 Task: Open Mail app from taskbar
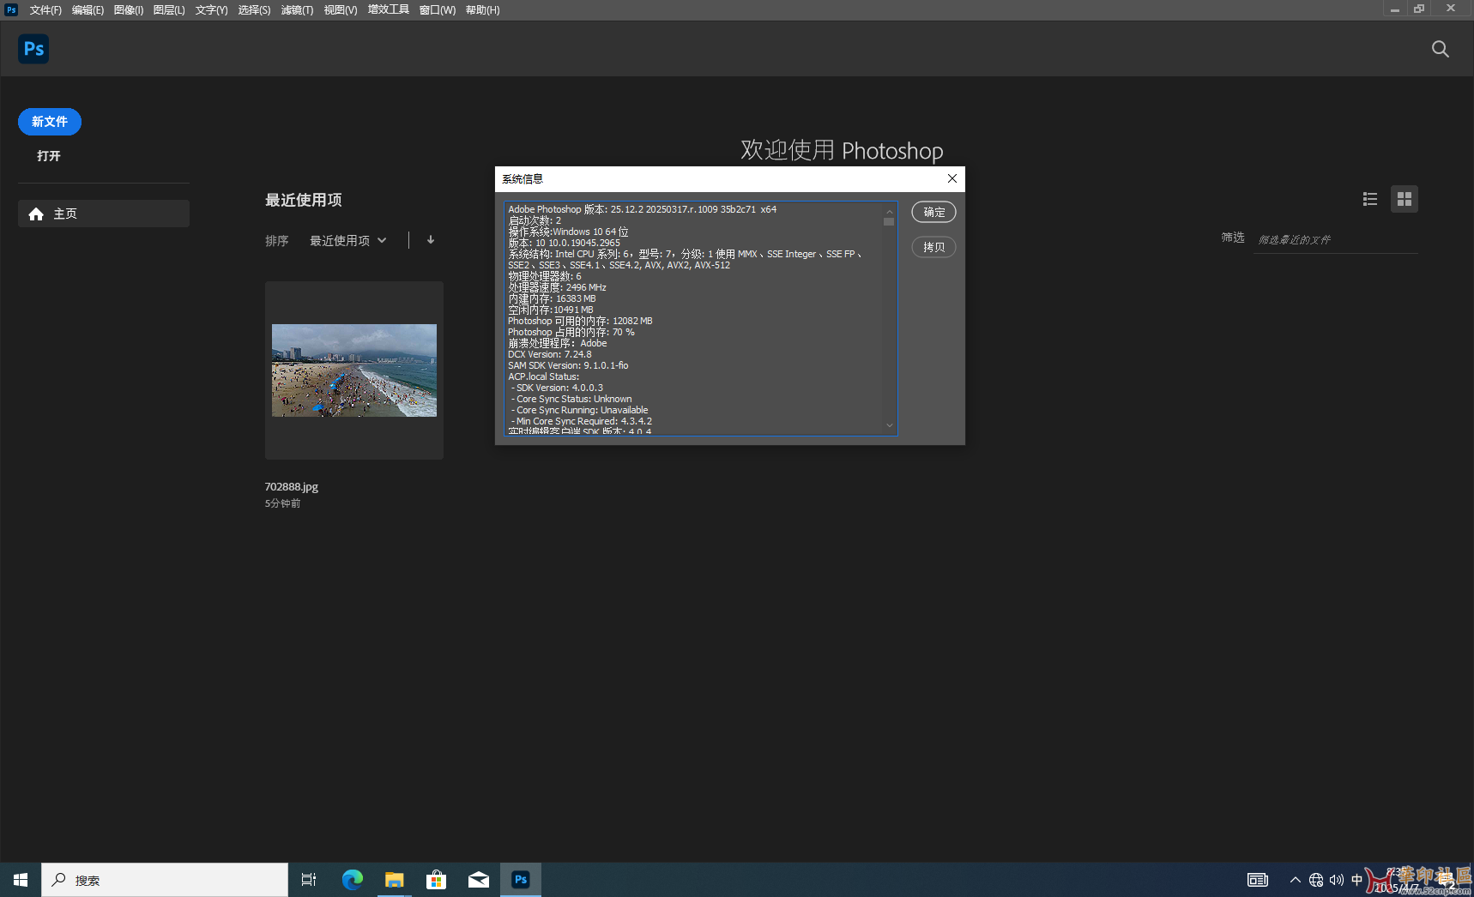(x=478, y=880)
